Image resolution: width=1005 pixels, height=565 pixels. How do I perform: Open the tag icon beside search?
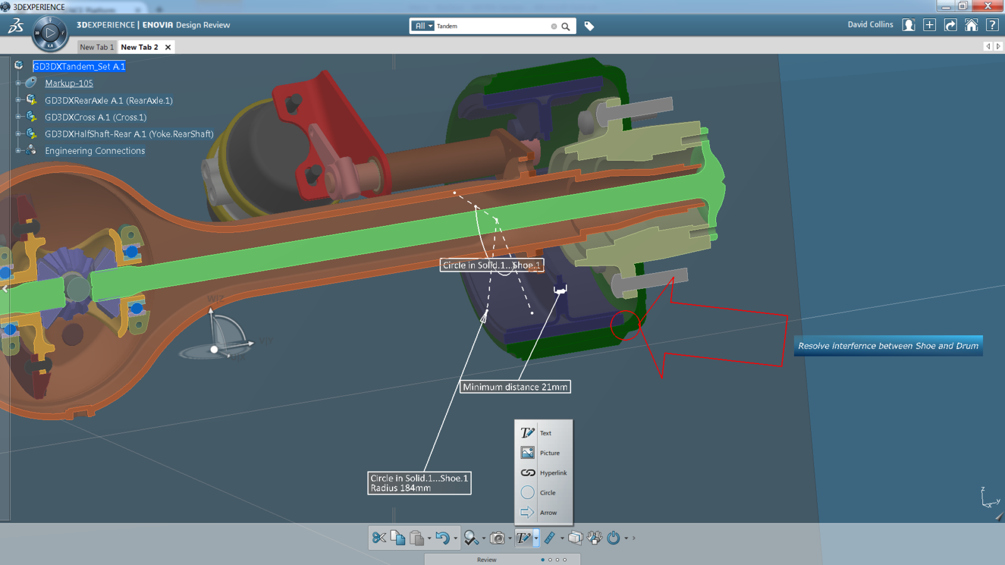coord(589,26)
